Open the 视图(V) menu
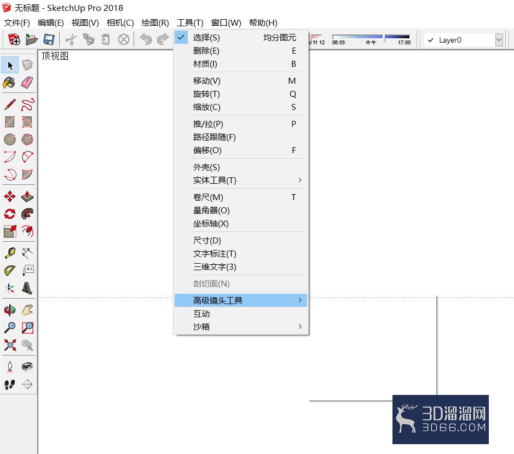This screenshot has width=514, height=454. click(85, 22)
